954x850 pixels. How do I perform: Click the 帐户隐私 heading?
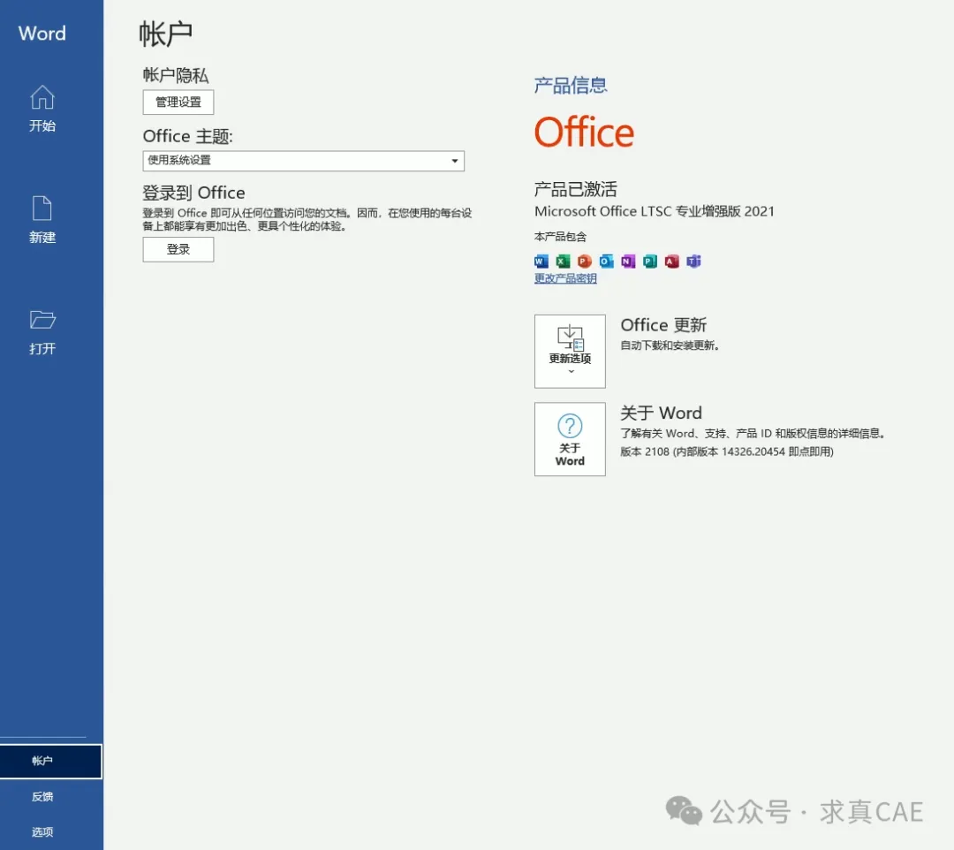tap(176, 75)
